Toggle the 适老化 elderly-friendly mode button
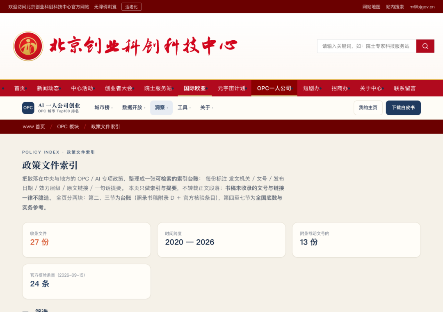Screen dimensions: 443x312 click(131, 7)
